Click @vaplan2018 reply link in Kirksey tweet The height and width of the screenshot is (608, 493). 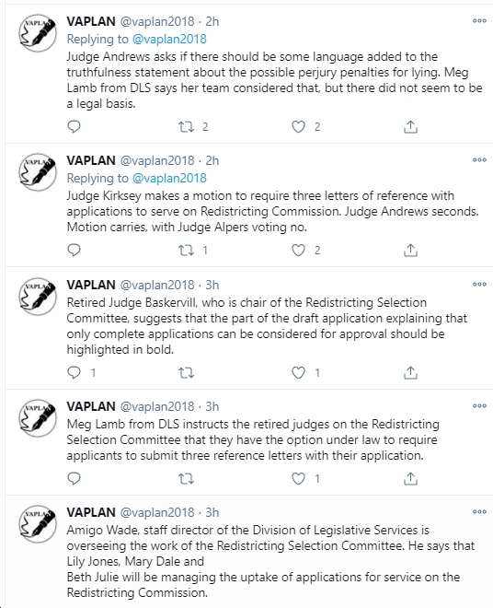coord(169,178)
